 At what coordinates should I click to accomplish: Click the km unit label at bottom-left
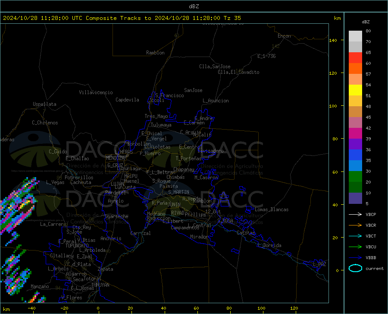pos(6,309)
